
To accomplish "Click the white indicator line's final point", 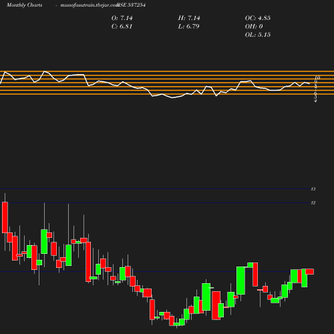I will coord(309,83).
